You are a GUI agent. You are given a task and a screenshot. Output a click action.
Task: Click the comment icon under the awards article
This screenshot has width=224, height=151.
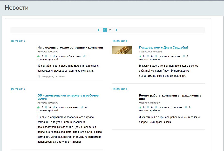[84, 56]
